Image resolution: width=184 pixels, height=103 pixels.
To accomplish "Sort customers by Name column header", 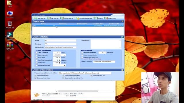I will pos(43,24).
